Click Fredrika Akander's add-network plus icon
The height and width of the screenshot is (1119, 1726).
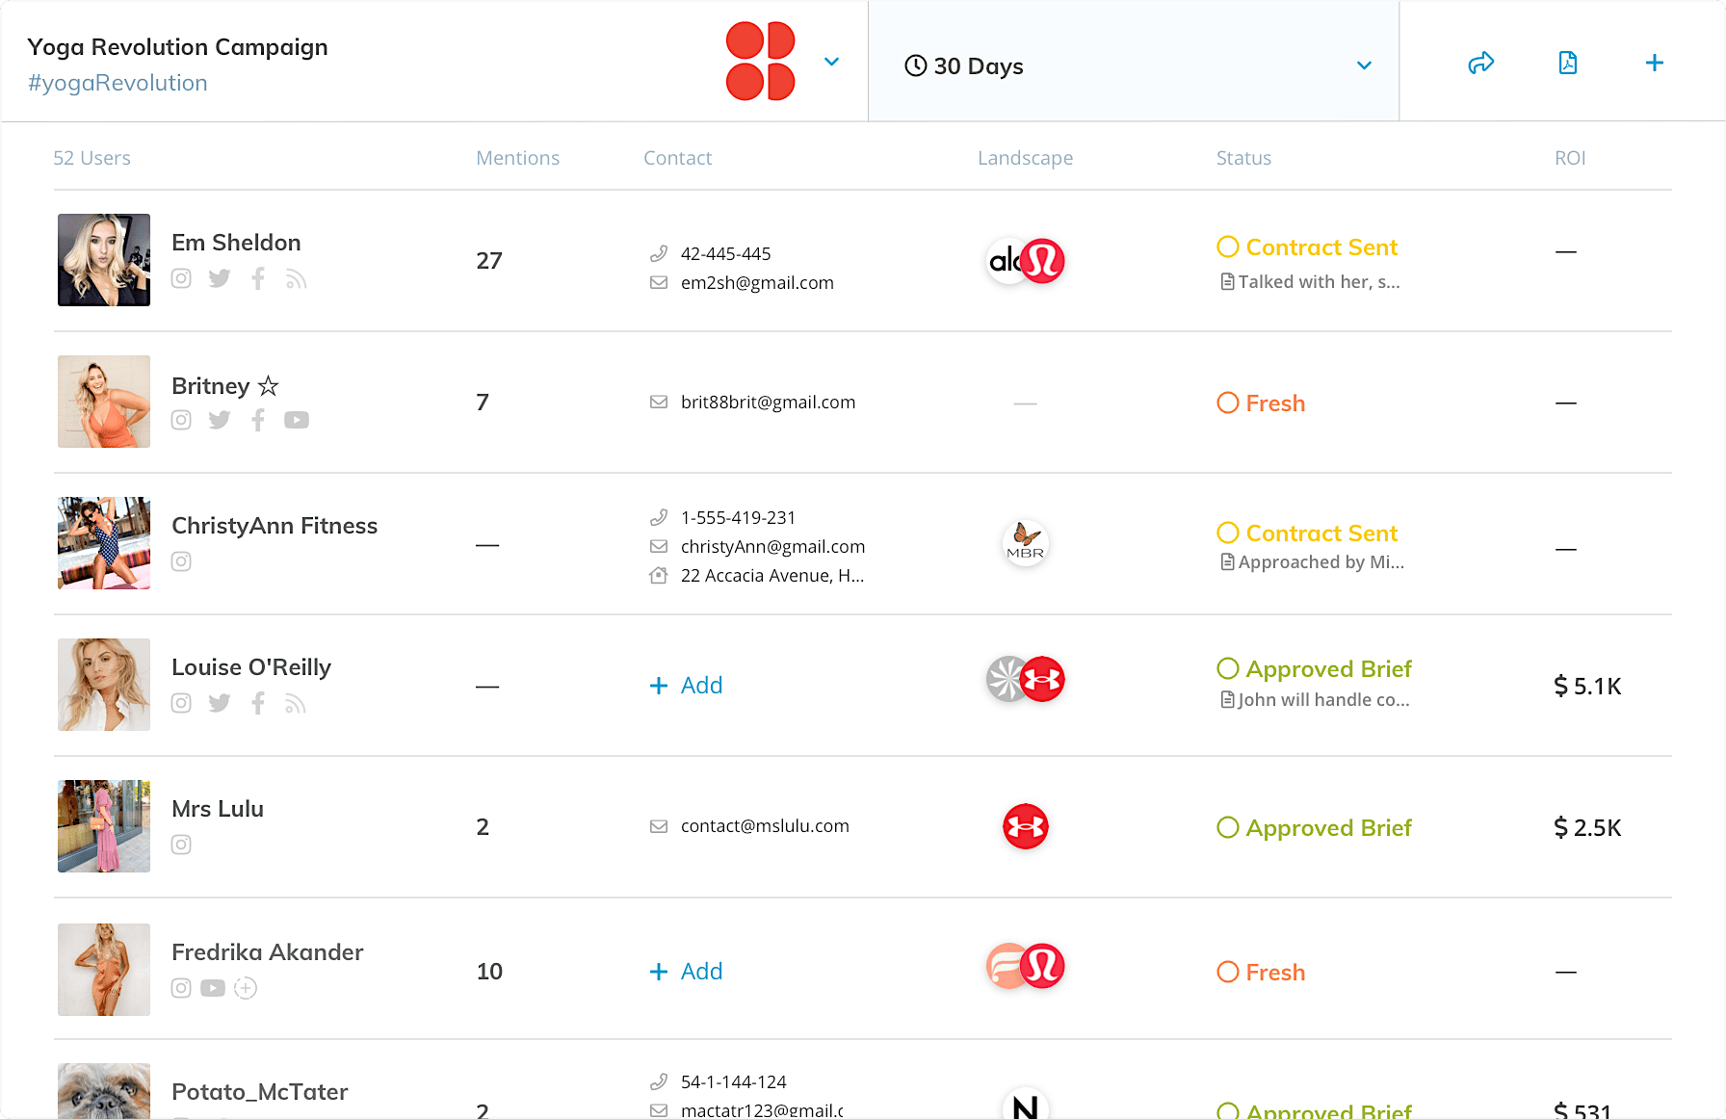(246, 988)
